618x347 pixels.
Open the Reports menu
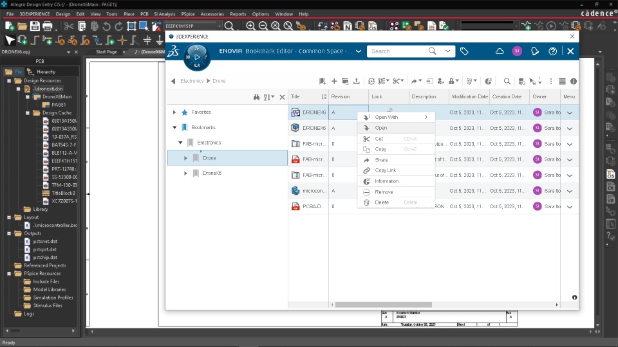[x=238, y=13]
